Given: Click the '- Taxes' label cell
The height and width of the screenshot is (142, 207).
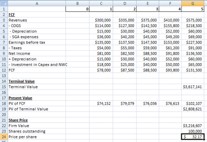Looking at the screenshot, I should pyautogui.click(x=37, y=48).
